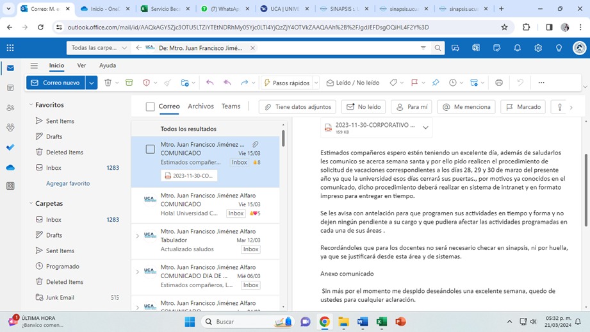
Task: Open the Ver ribbon tab
Action: [x=81, y=65]
